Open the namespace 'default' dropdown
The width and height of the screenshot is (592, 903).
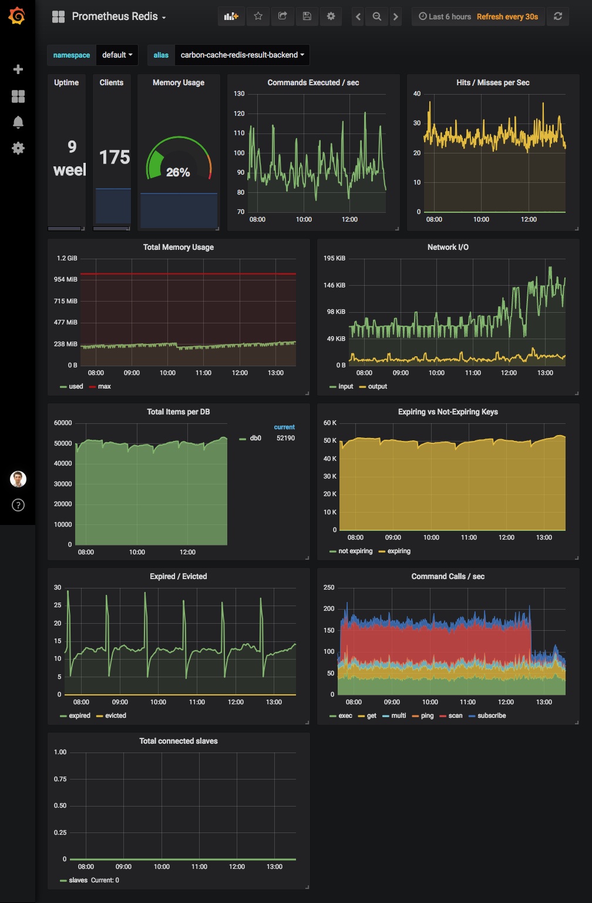116,55
